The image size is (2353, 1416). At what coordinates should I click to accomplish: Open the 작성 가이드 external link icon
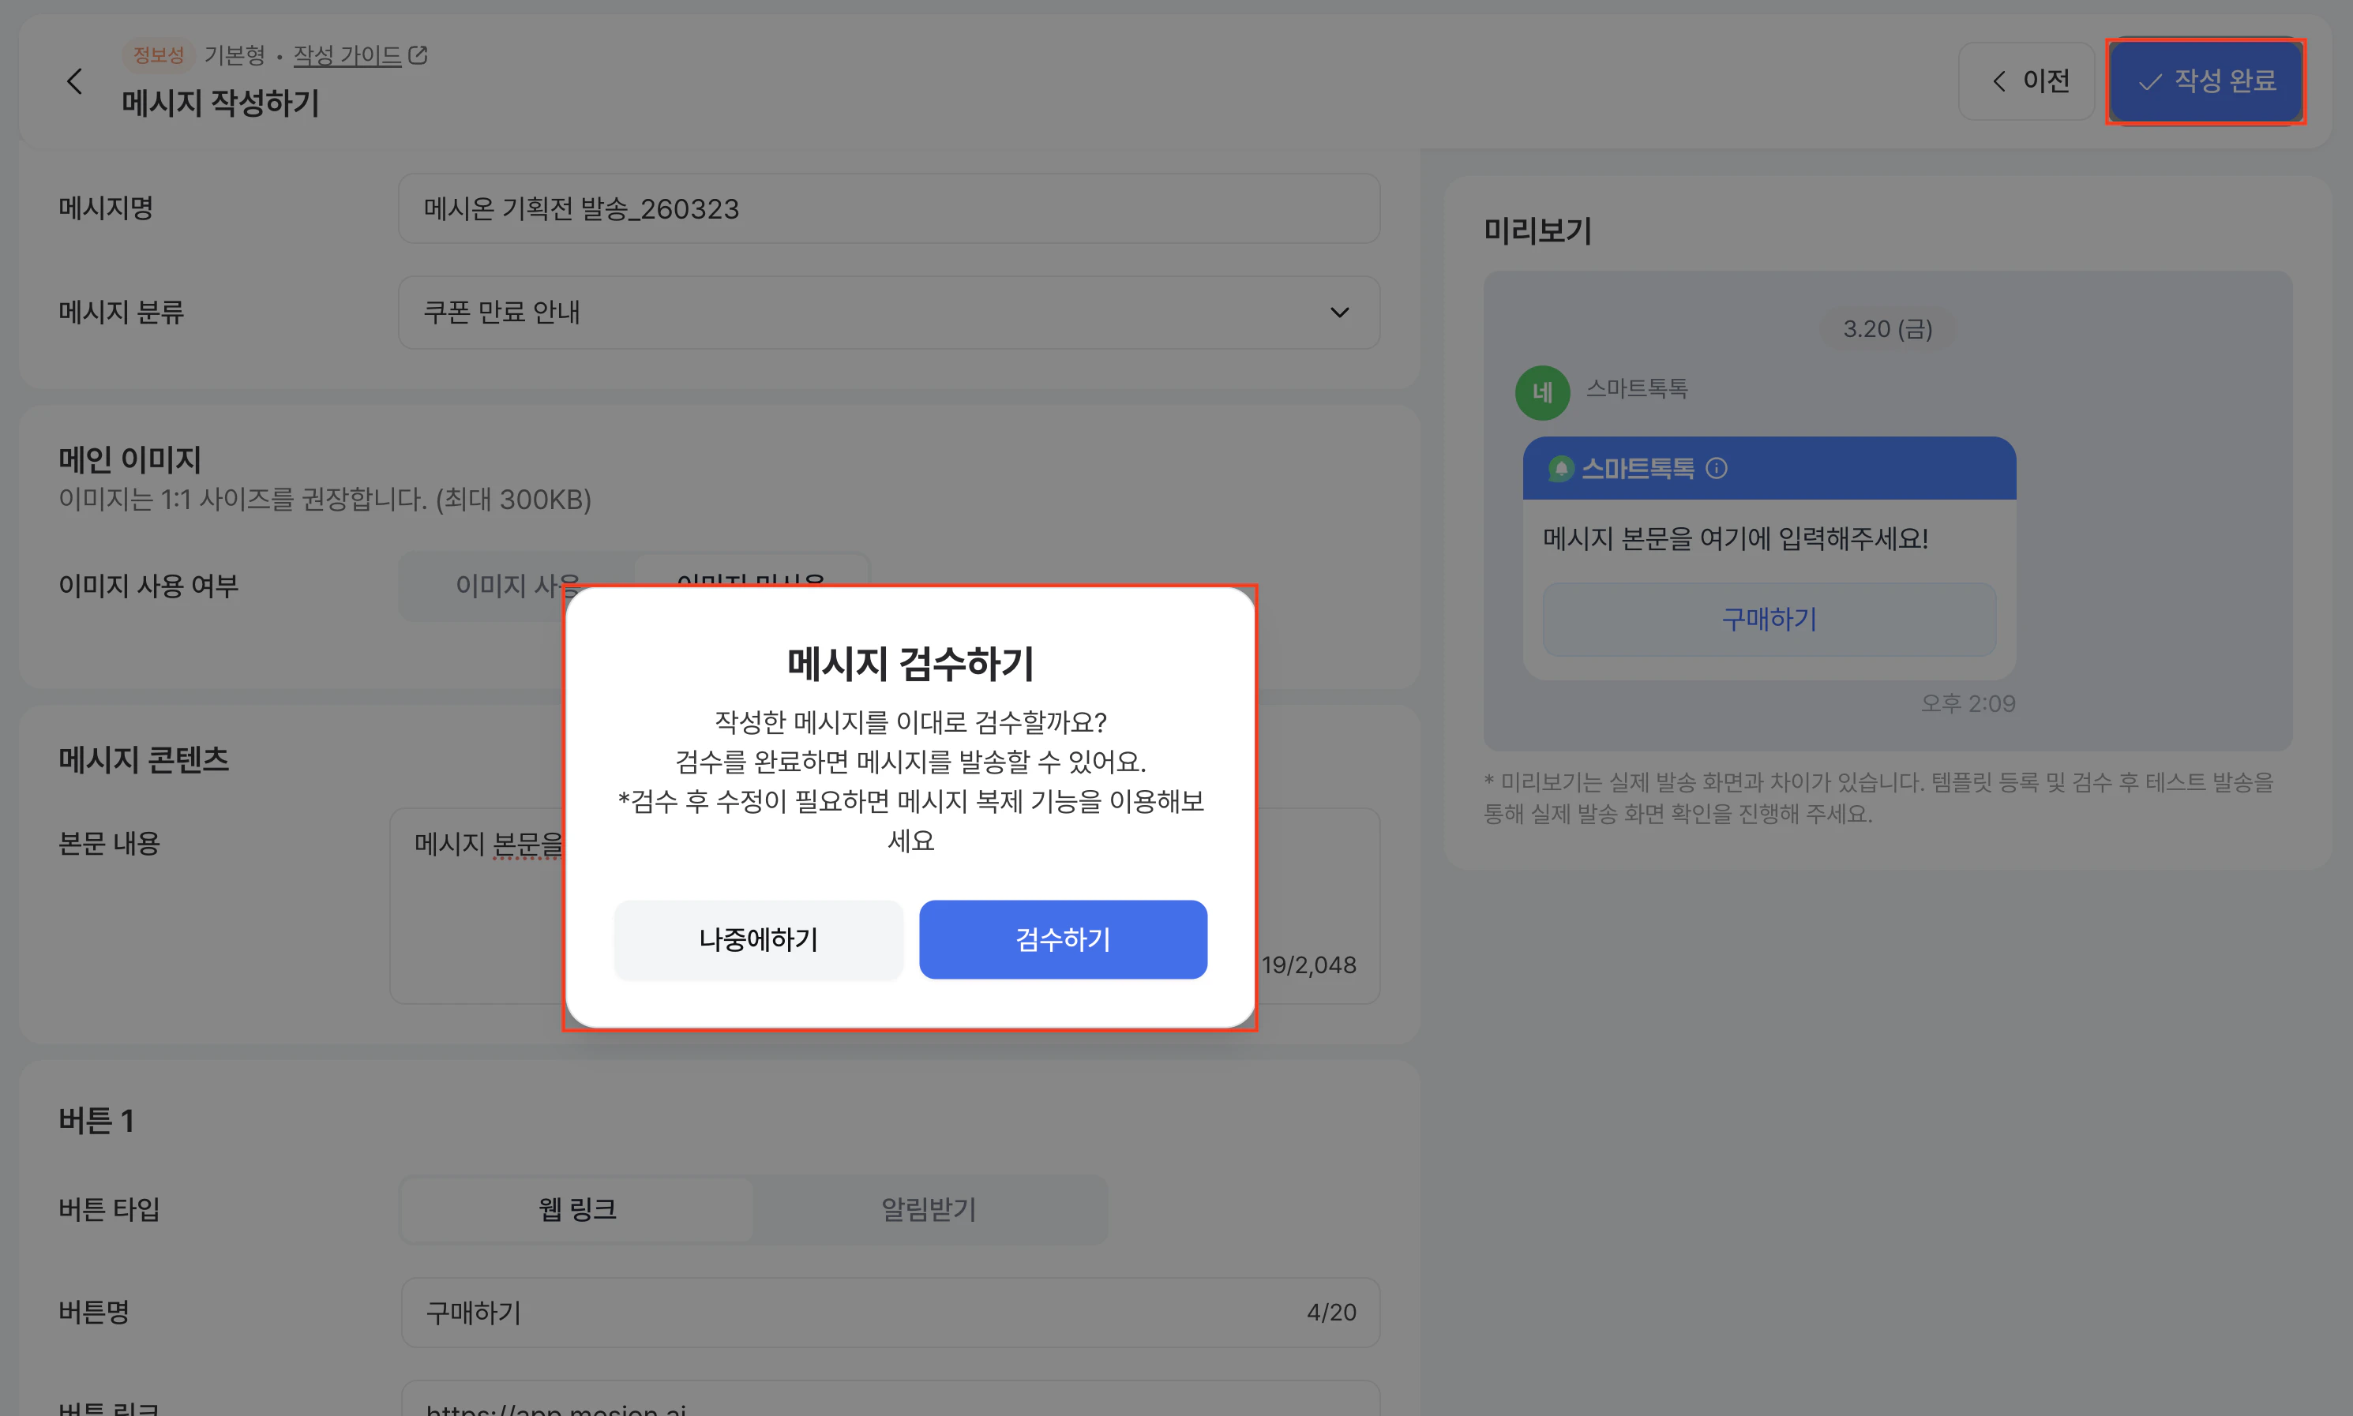tap(418, 54)
